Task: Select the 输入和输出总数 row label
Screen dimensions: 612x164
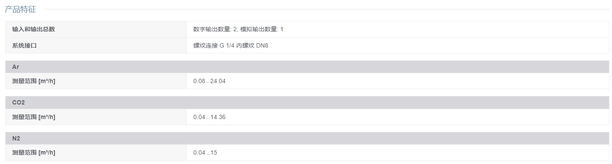Action: click(x=33, y=29)
